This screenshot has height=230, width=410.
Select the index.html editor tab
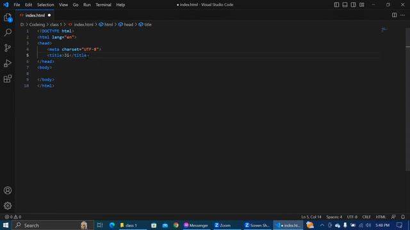pos(35,15)
